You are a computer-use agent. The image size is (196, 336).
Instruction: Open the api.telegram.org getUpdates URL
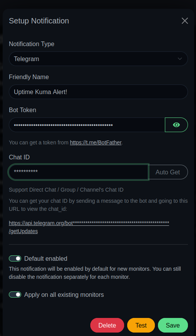coord(89,227)
